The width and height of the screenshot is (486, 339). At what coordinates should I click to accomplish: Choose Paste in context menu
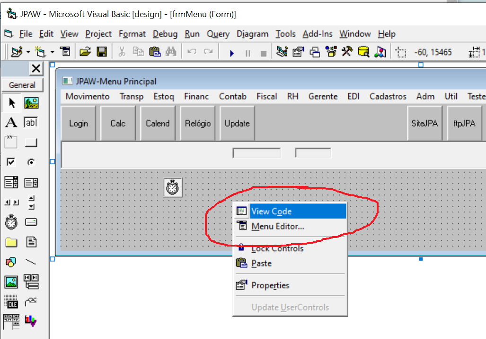click(x=290, y=263)
